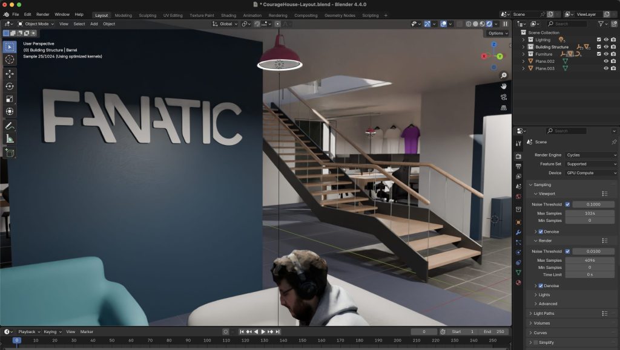Screen dimensions: 620x350
Task: Expand the Light Paths settings panel
Action: [545, 314]
